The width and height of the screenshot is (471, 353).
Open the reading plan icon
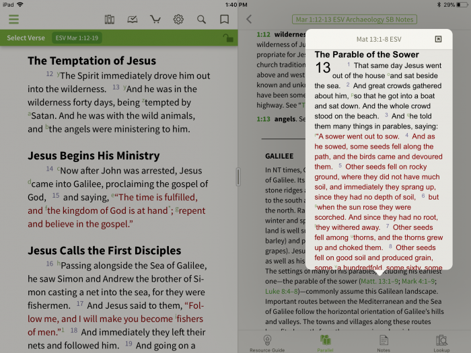(133, 19)
